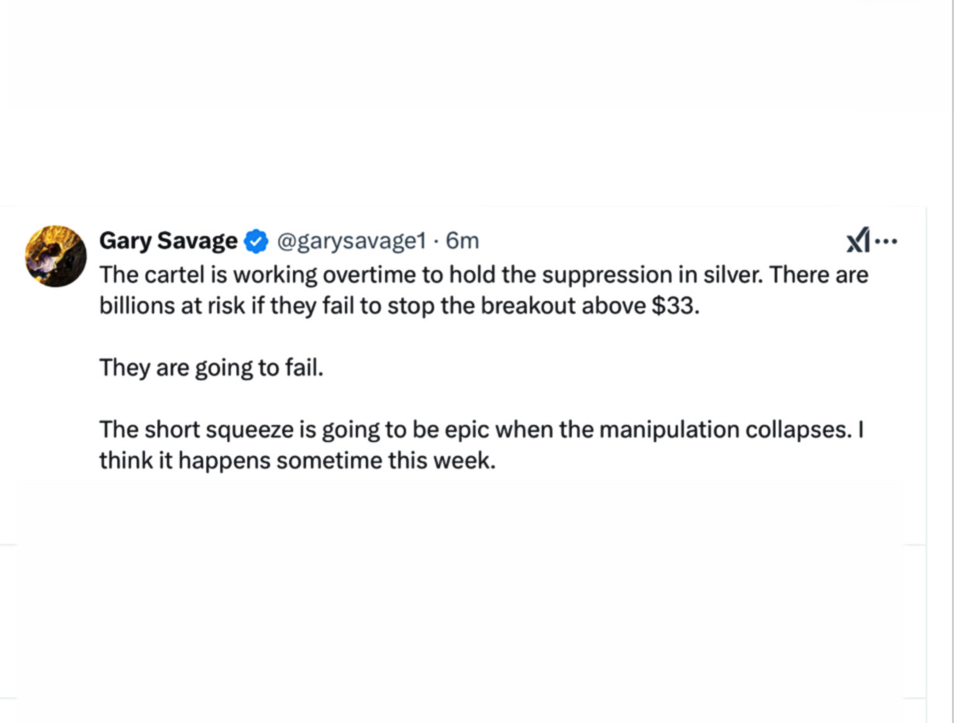Screen dimensions: 954x723
Task: Open the Grok explain icon on the tweet
Action: (858, 241)
